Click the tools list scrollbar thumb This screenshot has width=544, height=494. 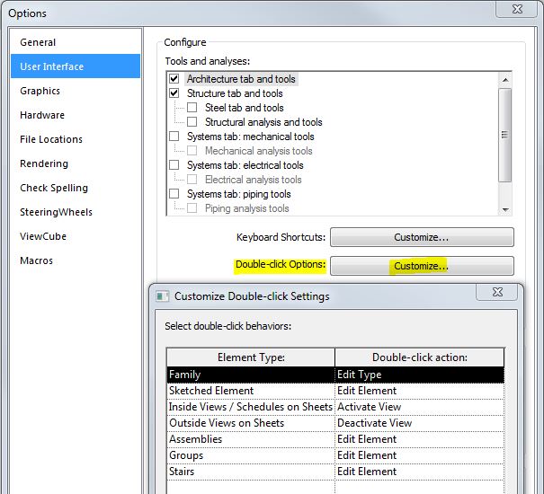pyautogui.click(x=505, y=135)
